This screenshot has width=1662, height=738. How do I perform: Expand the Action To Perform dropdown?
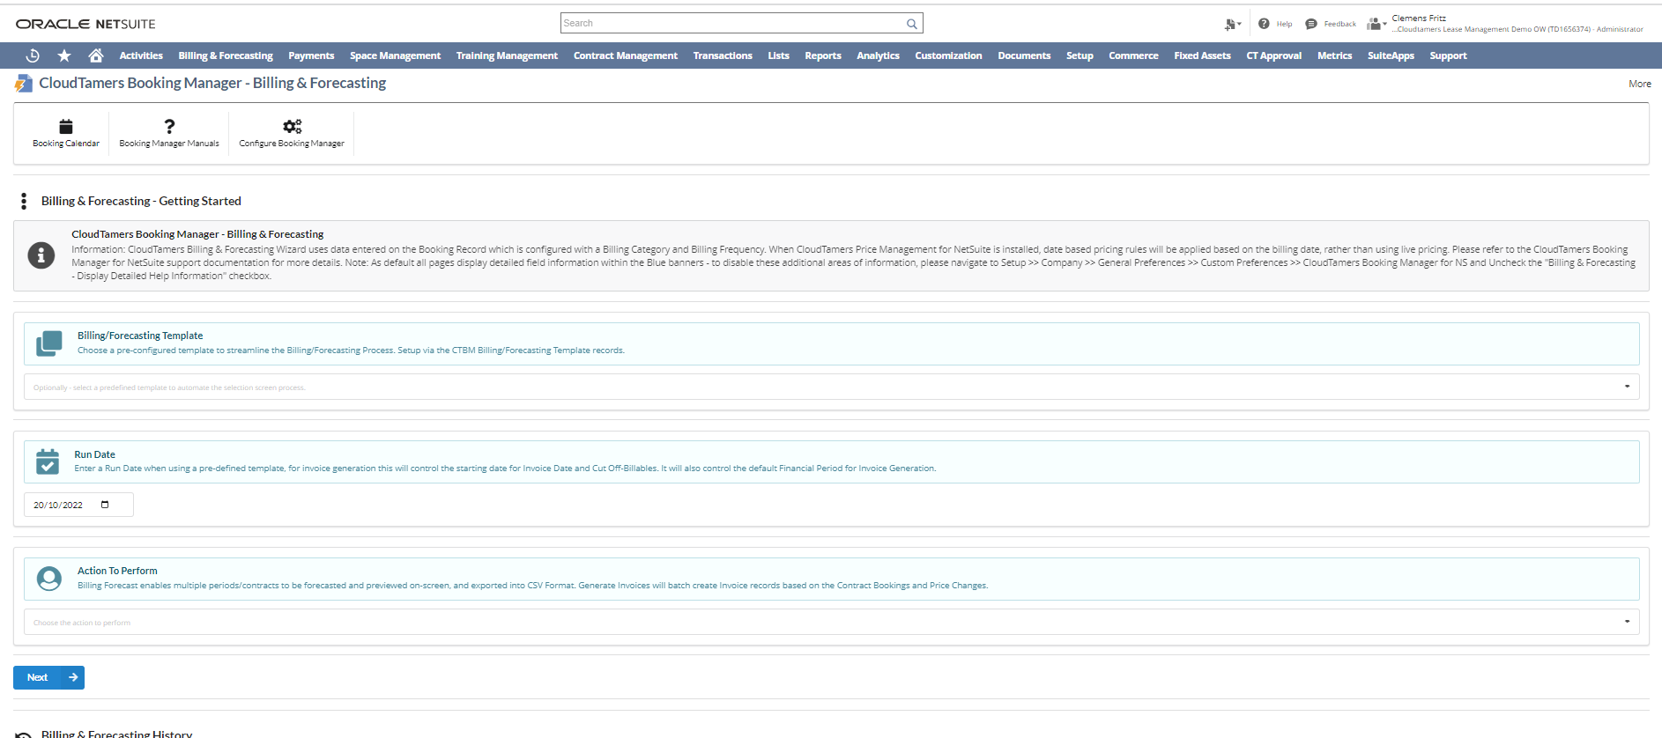tap(1627, 622)
